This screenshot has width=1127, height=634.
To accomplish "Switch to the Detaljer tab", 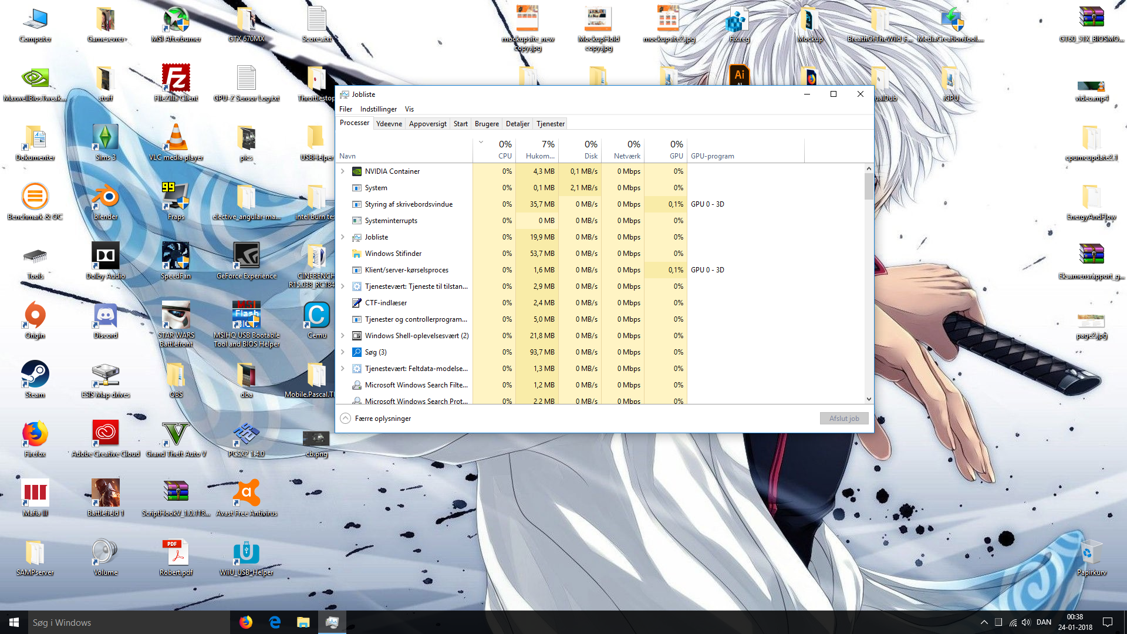I will [x=518, y=124].
